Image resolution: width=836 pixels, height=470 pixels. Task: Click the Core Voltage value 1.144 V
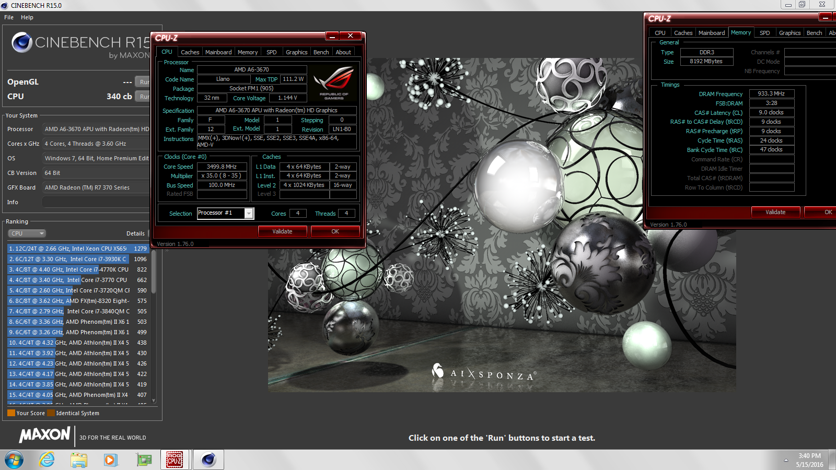point(287,98)
